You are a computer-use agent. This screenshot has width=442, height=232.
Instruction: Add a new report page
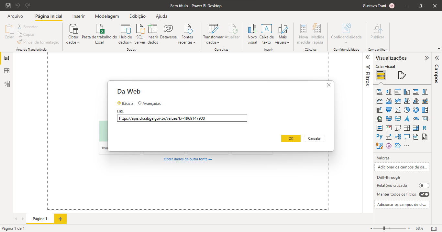[x=60, y=219]
